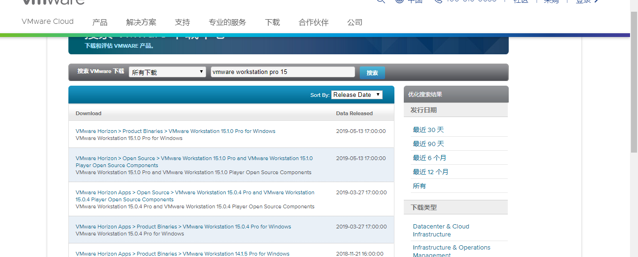
Task: Click VMware Horizon Apps in the 15.0.4 Open Source row
Action: coord(103,192)
